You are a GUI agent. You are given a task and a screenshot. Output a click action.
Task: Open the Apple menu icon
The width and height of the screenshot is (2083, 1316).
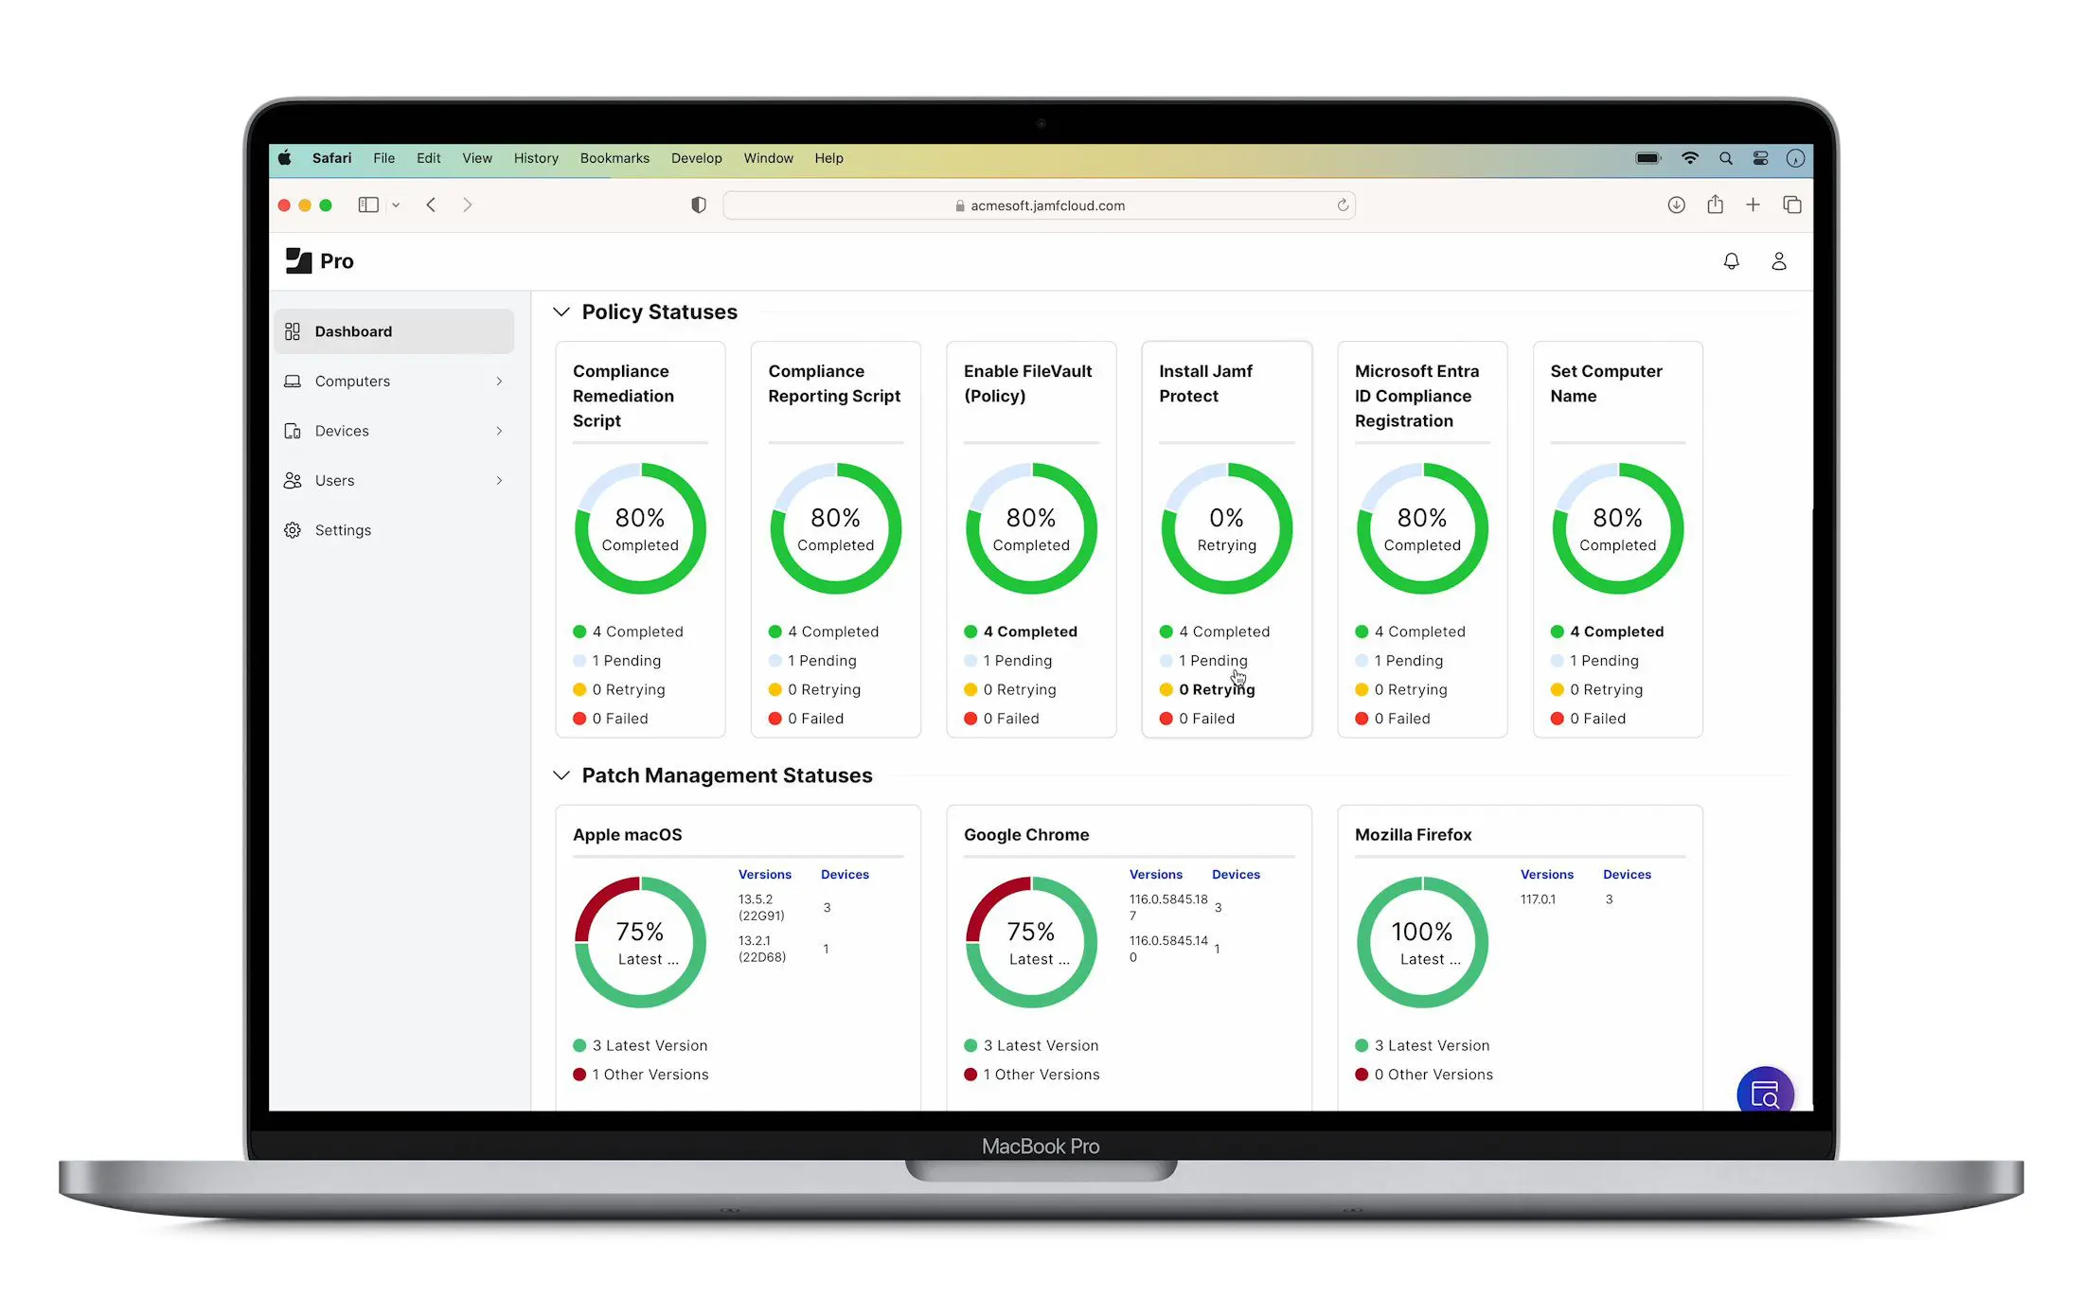284,158
